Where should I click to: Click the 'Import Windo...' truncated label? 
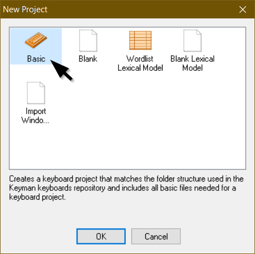(x=35, y=116)
